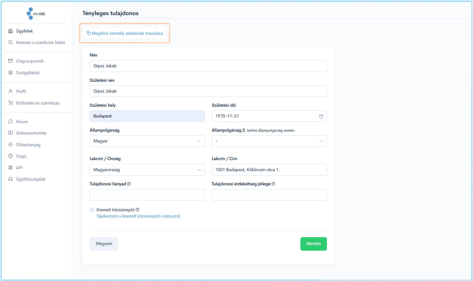Click the Tulajdonosi érdekeltség jellege input field
The height and width of the screenshot is (281, 473).
point(269,195)
